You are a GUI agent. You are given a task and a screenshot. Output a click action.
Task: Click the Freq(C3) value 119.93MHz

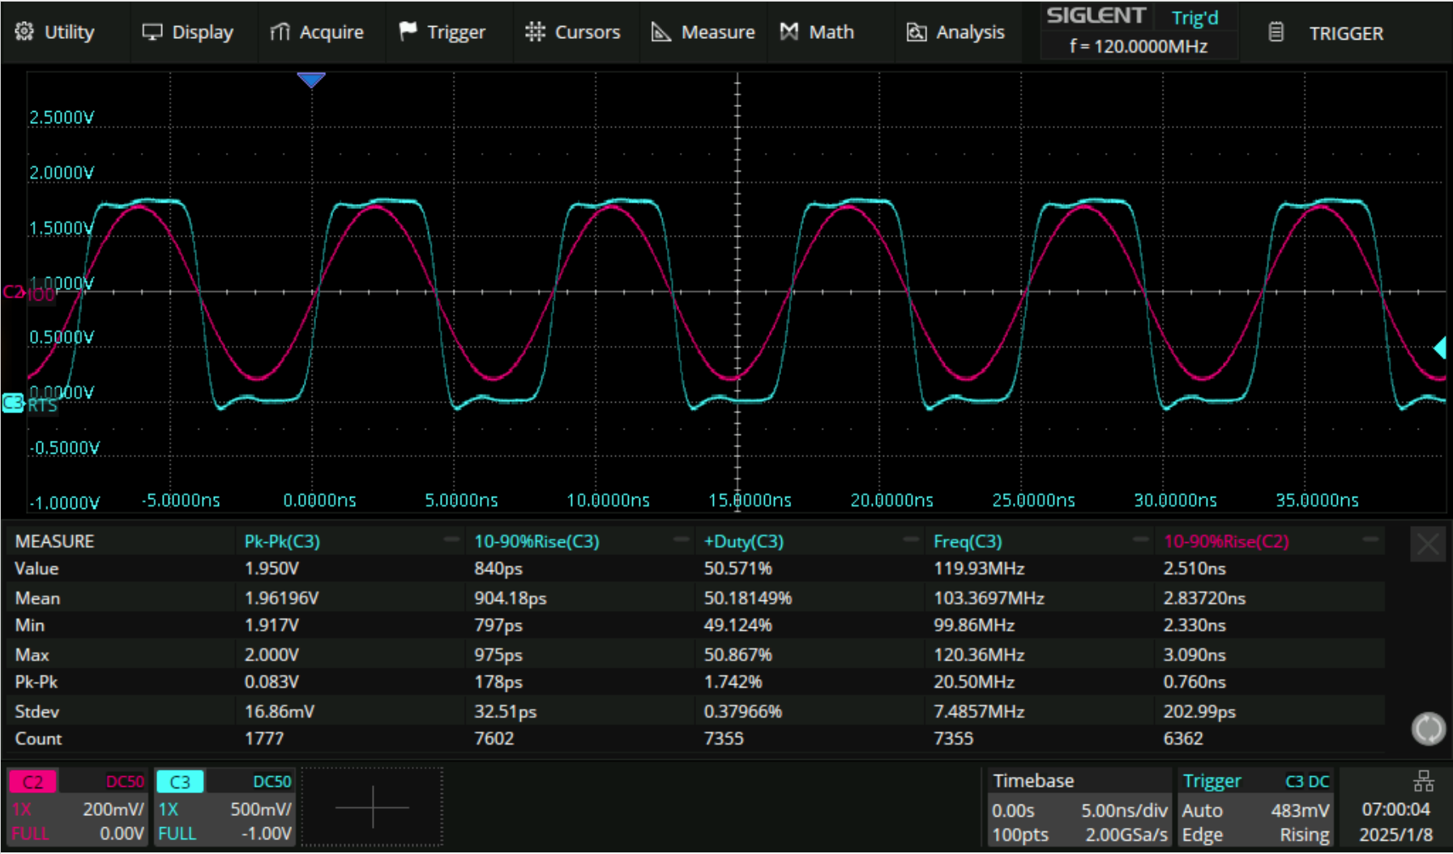pyautogui.click(x=979, y=569)
